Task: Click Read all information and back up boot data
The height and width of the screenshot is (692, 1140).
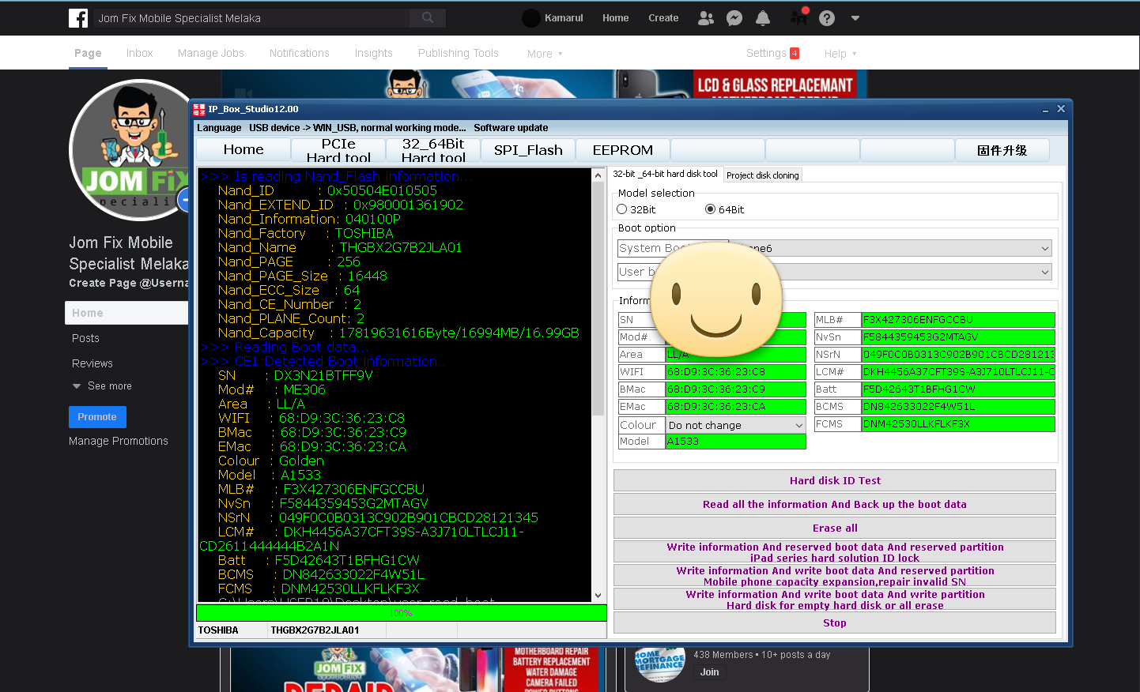Action: [835, 504]
